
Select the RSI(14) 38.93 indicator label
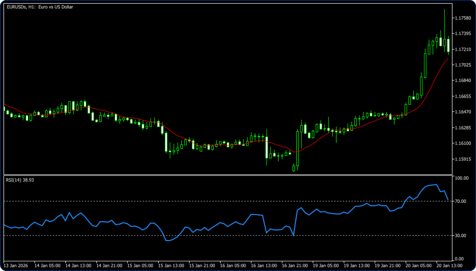pyautogui.click(x=20, y=180)
